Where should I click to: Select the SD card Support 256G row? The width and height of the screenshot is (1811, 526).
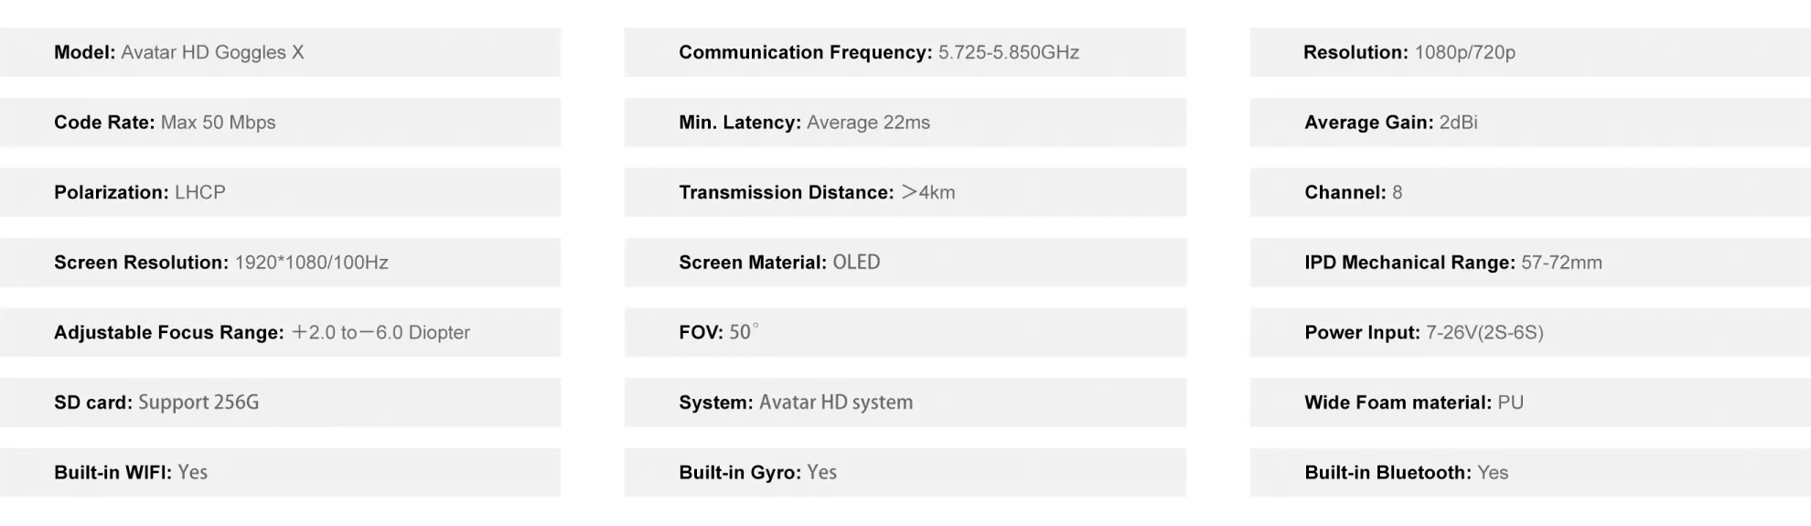279,403
